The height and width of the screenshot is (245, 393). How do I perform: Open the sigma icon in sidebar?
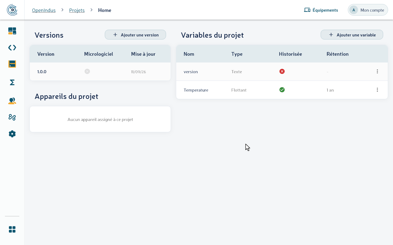12,82
